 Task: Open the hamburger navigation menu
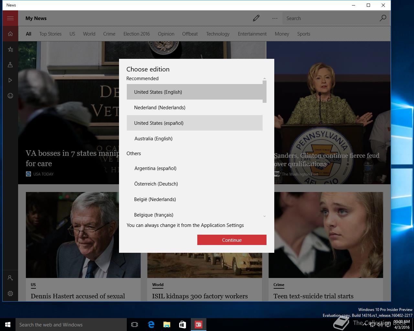click(x=10, y=18)
